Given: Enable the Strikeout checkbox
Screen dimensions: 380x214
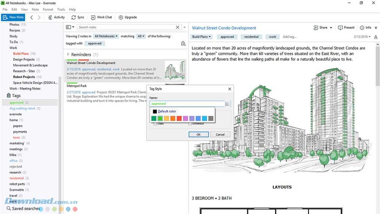Looking at the screenshot, I should point(190,124).
